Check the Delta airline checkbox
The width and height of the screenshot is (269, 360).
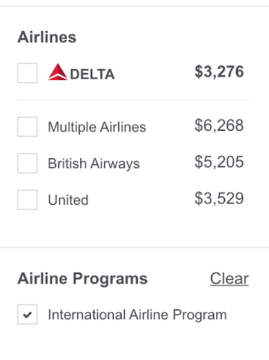tap(27, 73)
